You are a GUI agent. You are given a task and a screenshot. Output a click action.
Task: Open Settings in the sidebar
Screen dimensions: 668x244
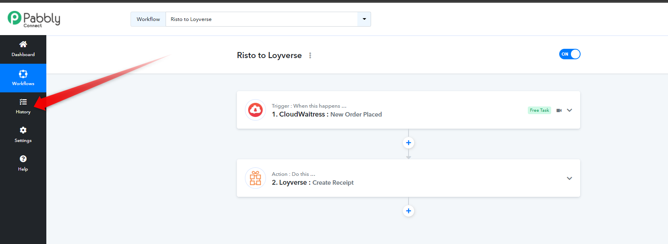[23, 135]
